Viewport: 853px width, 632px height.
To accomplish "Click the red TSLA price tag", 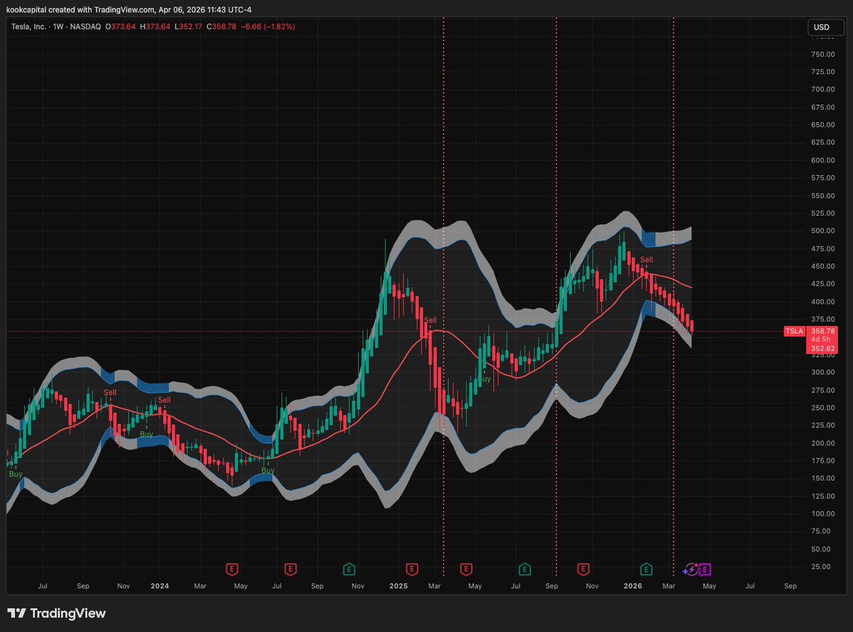I will (793, 331).
